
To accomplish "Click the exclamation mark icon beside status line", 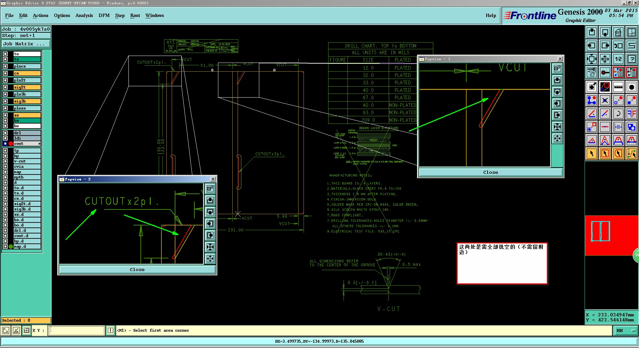I will pos(110,330).
